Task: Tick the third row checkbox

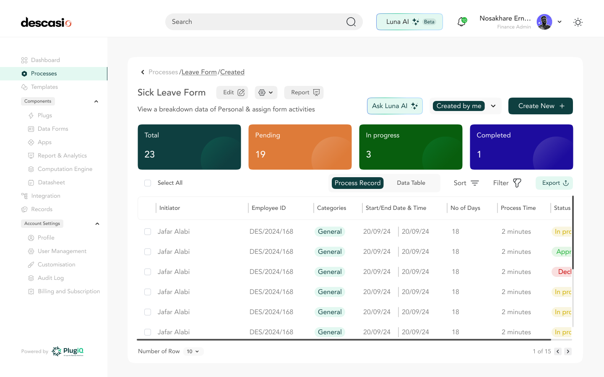Action: click(x=148, y=272)
